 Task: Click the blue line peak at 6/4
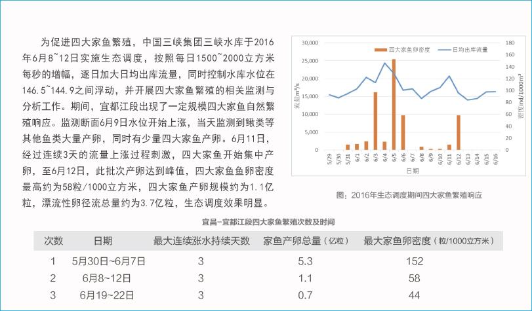[384, 63]
